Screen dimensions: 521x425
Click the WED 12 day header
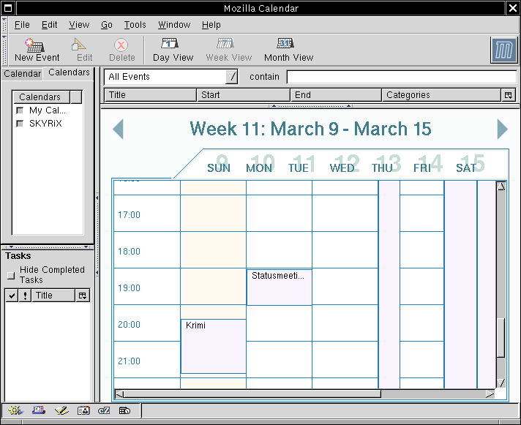click(344, 165)
